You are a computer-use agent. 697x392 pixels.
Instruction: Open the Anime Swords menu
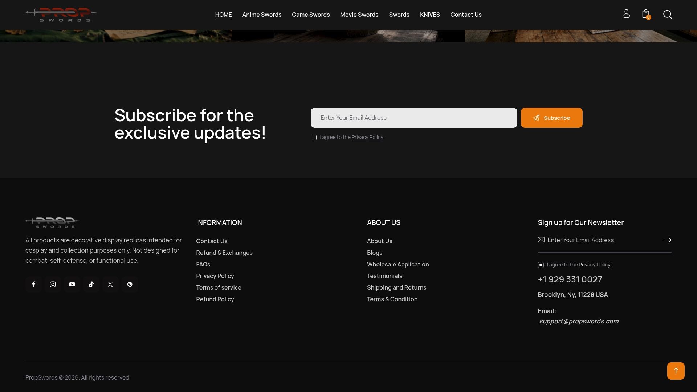click(262, 15)
